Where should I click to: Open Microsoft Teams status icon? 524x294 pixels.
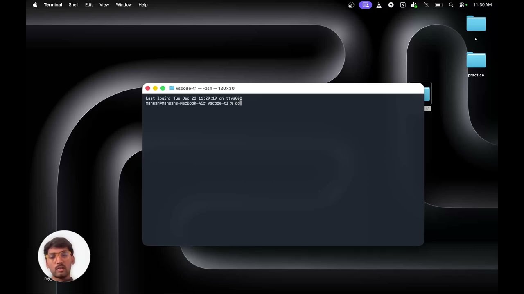pos(414,5)
